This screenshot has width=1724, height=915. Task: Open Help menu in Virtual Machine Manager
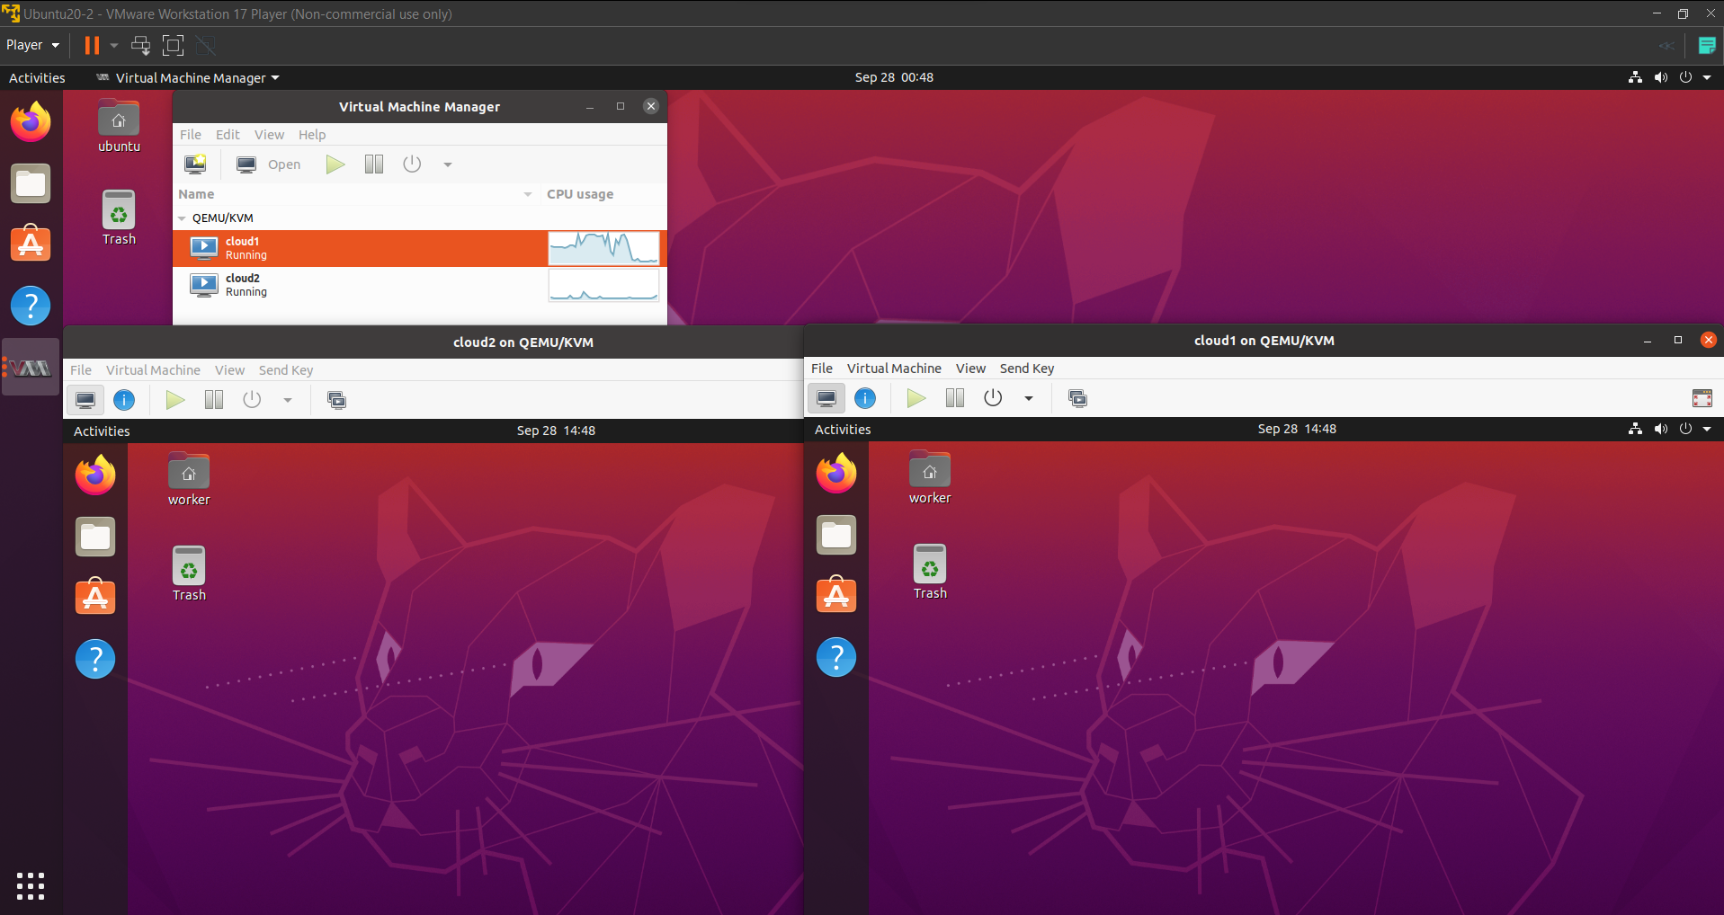click(x=312, y=135)
